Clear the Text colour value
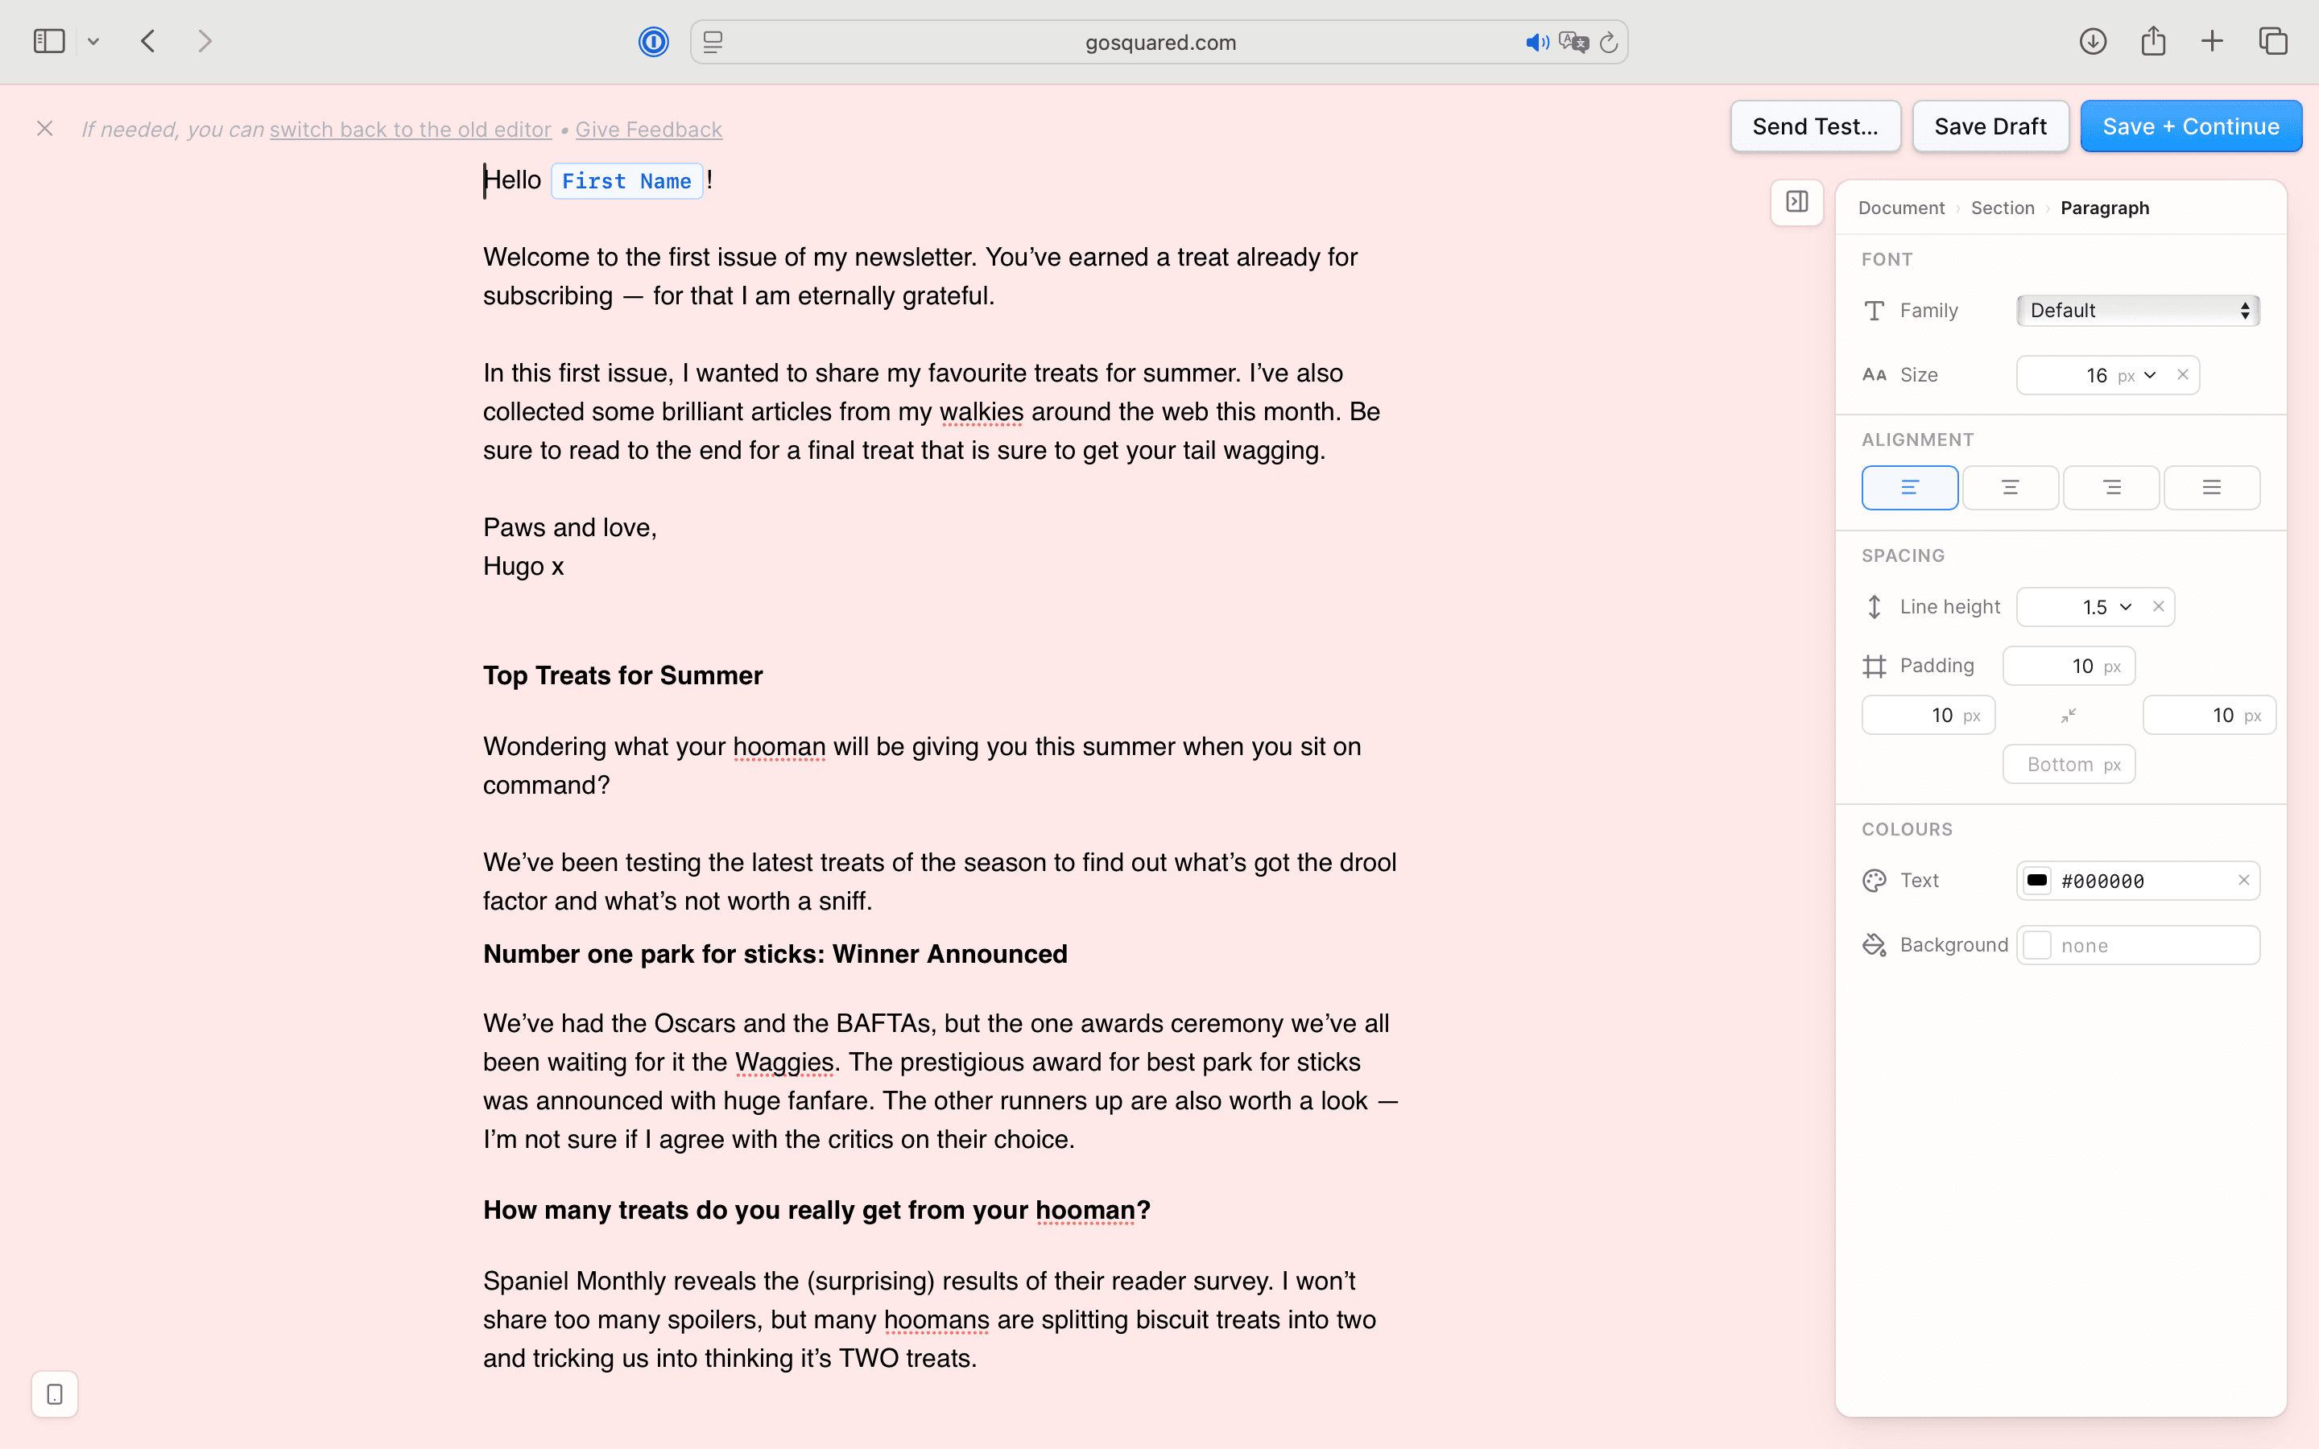Viewport: 2319px width, 1449px height. click(2243, 880)
